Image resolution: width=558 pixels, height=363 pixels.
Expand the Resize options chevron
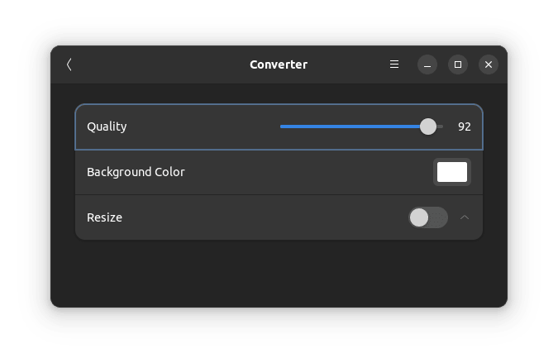(x=464, y=217)
